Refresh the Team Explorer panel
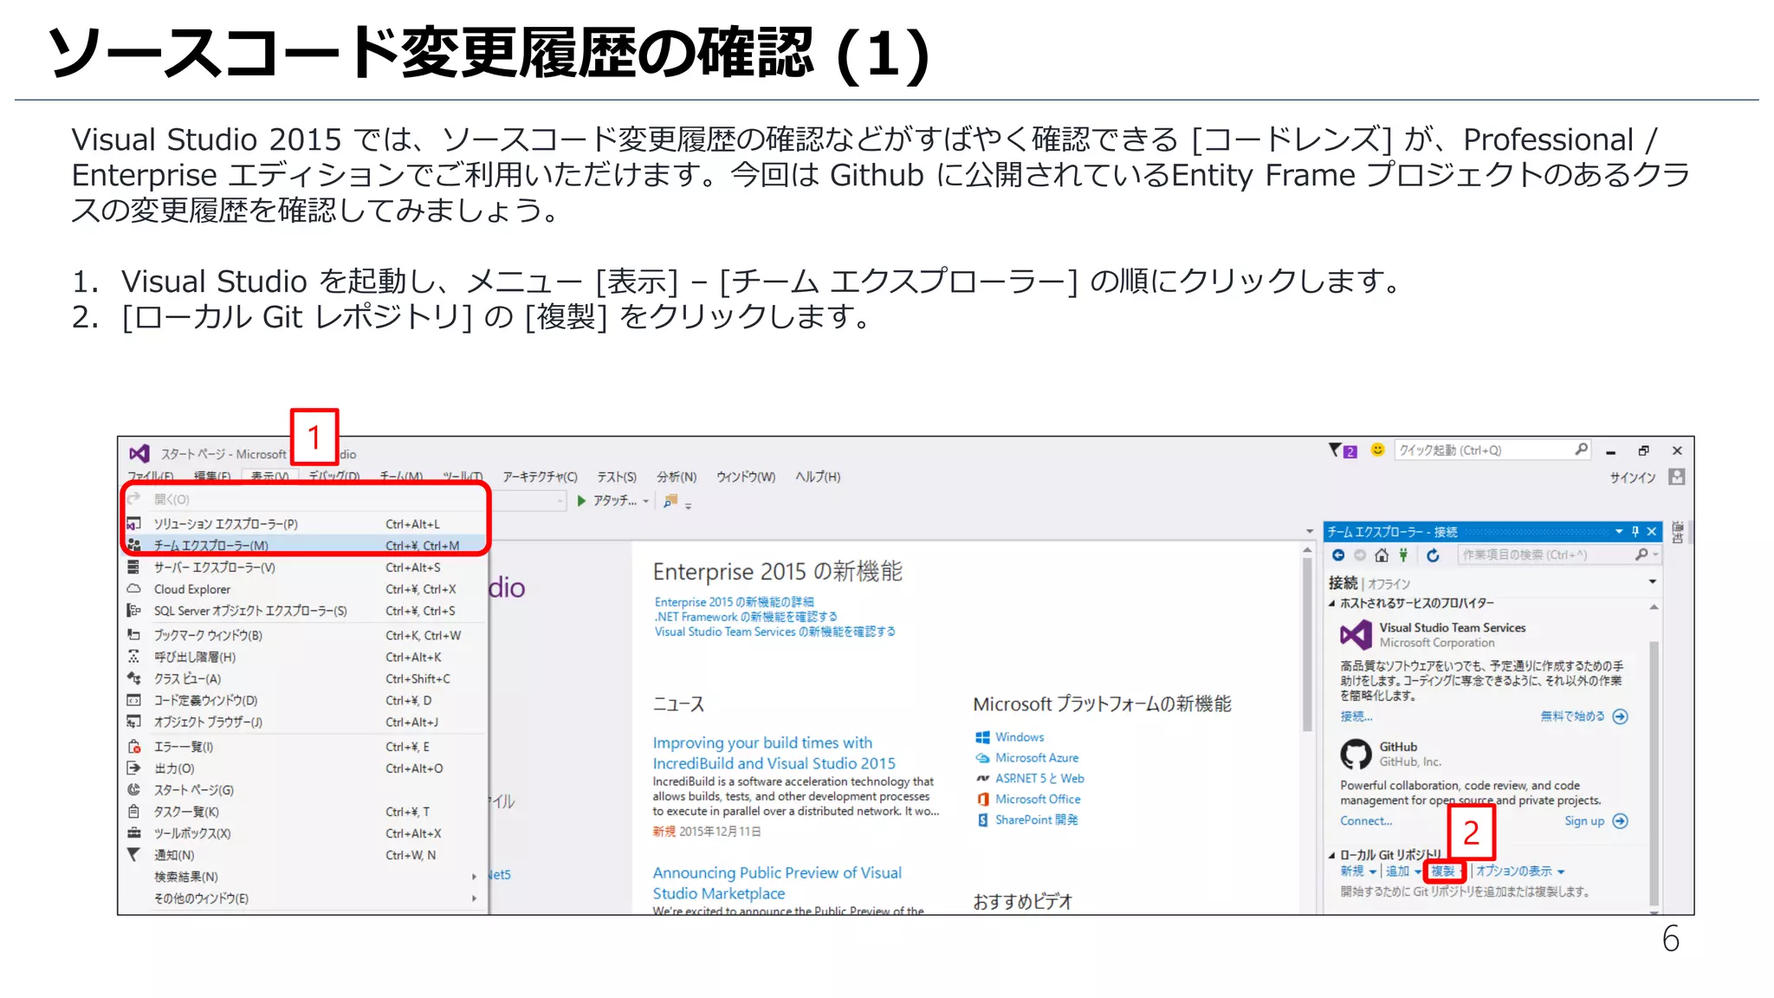This screenshot has height=998, width=1774. point(1433,555)
